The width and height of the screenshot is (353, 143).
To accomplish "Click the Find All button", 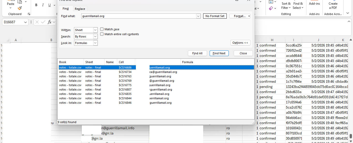I will click(x=197, y=53).
